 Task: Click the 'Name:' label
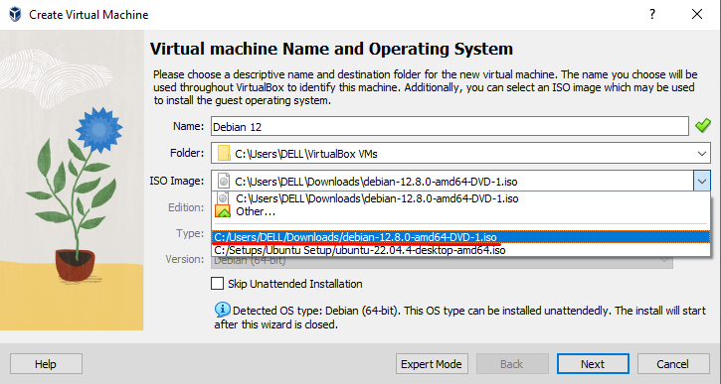(189, 126)
